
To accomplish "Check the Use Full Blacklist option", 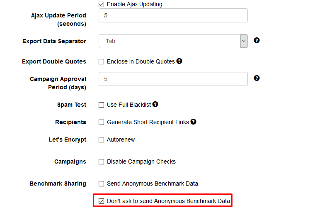I will [x=101, y=105].
